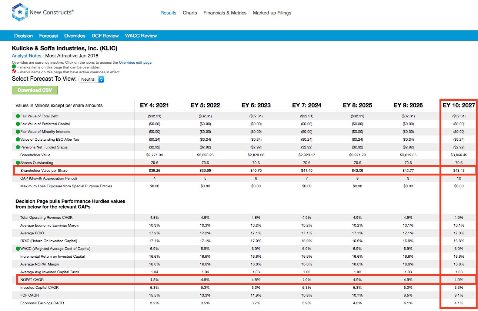The height and width of the screenshot is (311, 478).
Task: Click green override icon beside WACC row
Action: [x=18, y=248]
